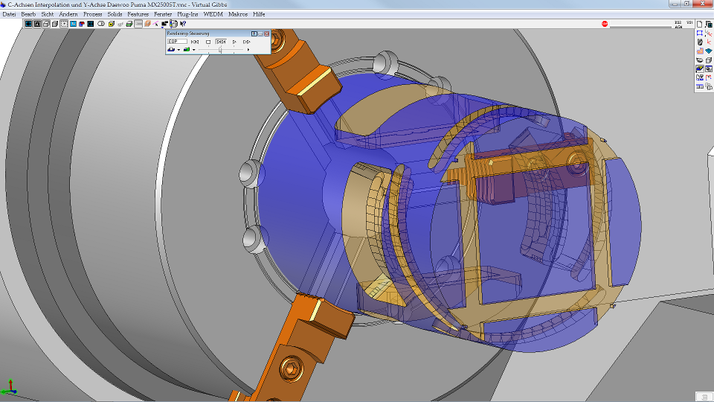This screenshot has width=714, height=402.
Task: Click the overlapping copies palette icon
Action: [709, 86]
